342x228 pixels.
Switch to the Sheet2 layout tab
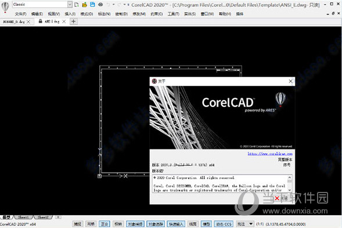click(x=43, y=217)
